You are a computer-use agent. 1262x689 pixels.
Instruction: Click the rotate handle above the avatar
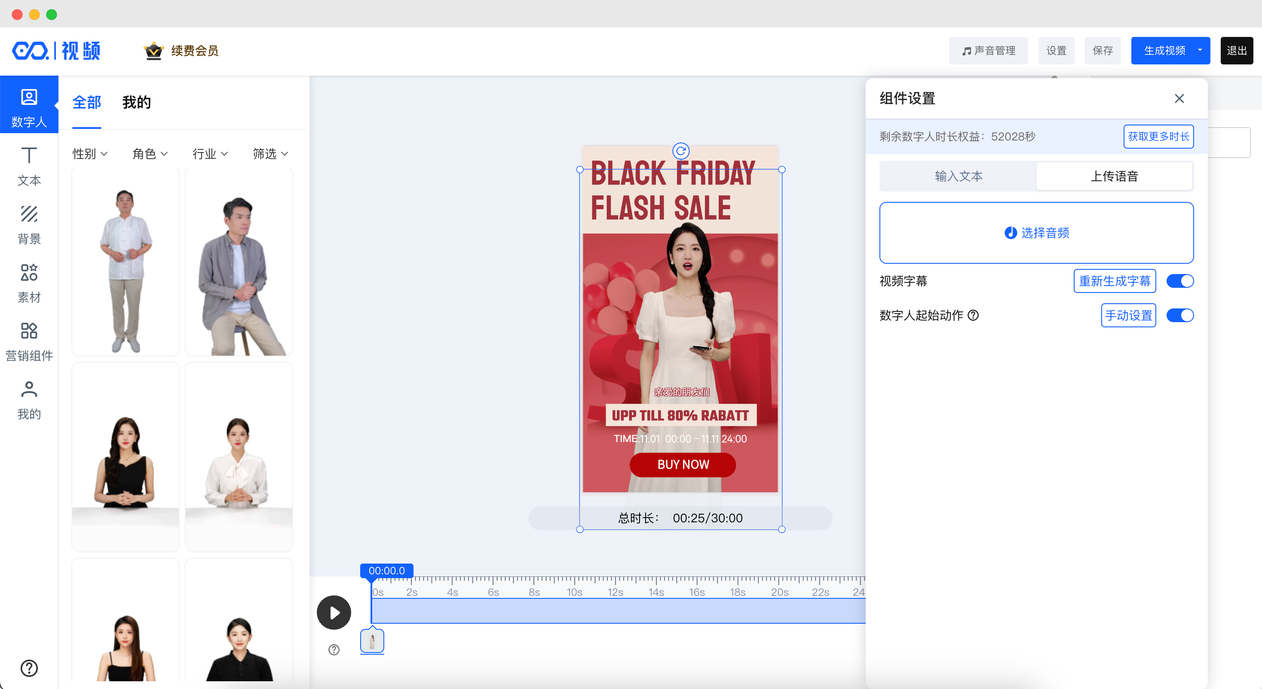click(680, 151)
